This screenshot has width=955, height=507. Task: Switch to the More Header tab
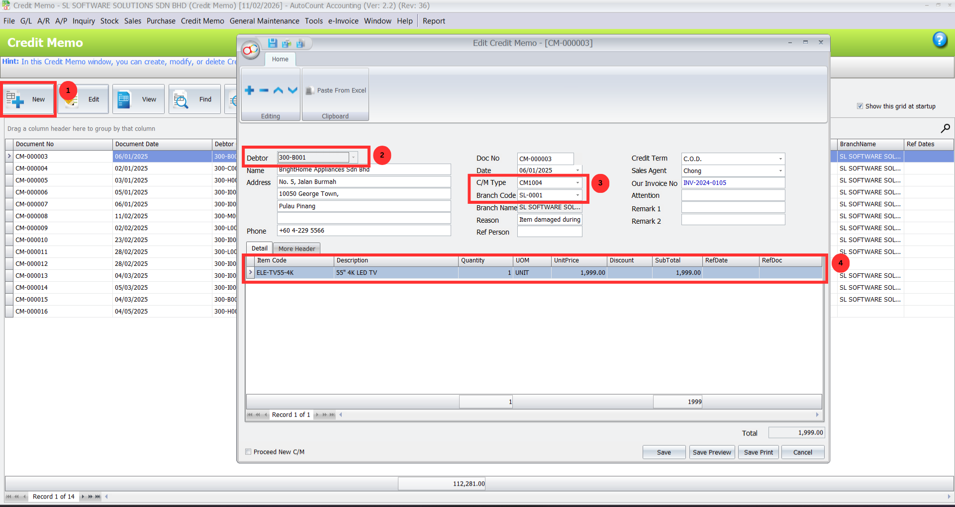coord(296,248)
